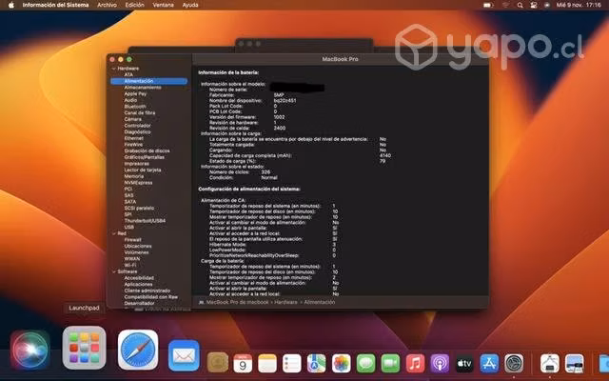Screen dimensions: 609x381
Task: Select Cámara in the sidebar
Action: [x=133, y=119]
